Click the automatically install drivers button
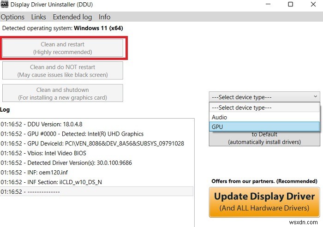 (x=264, y=138)
